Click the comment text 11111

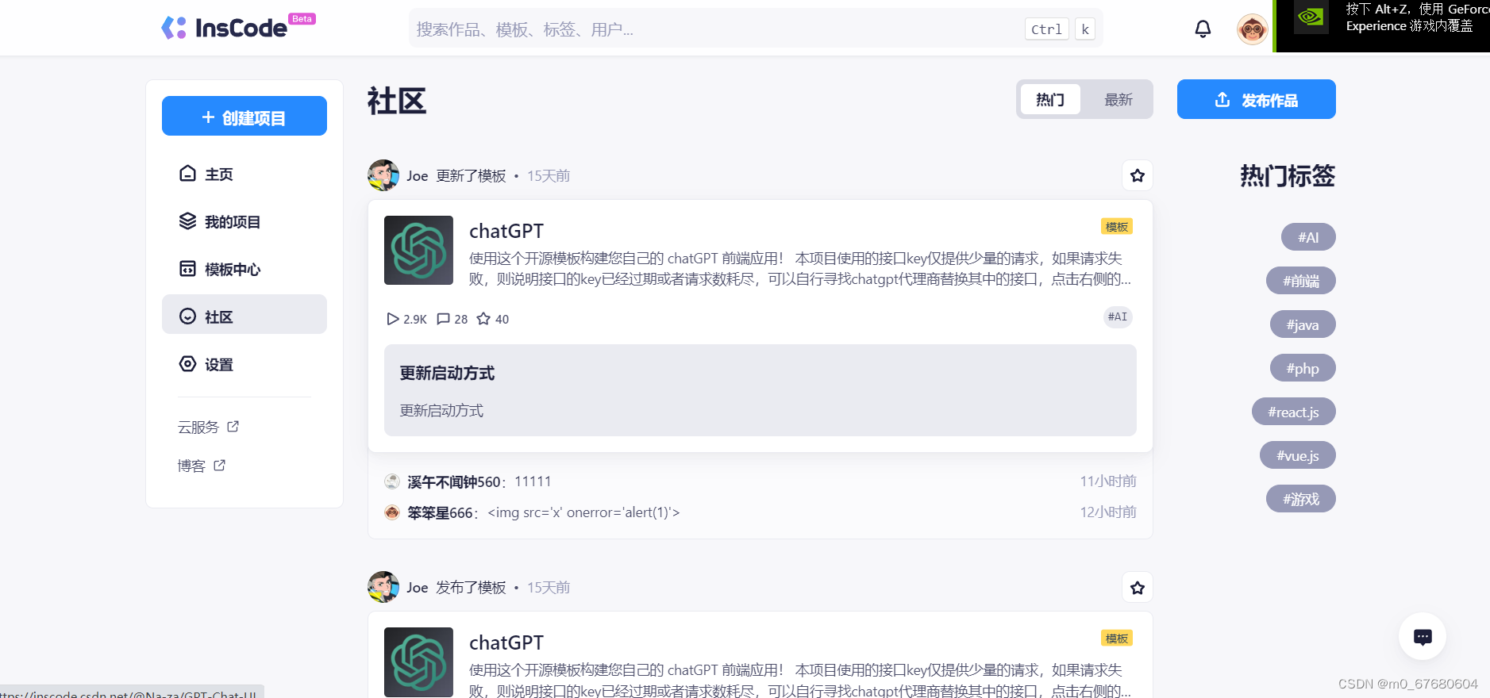pos(533,481)
